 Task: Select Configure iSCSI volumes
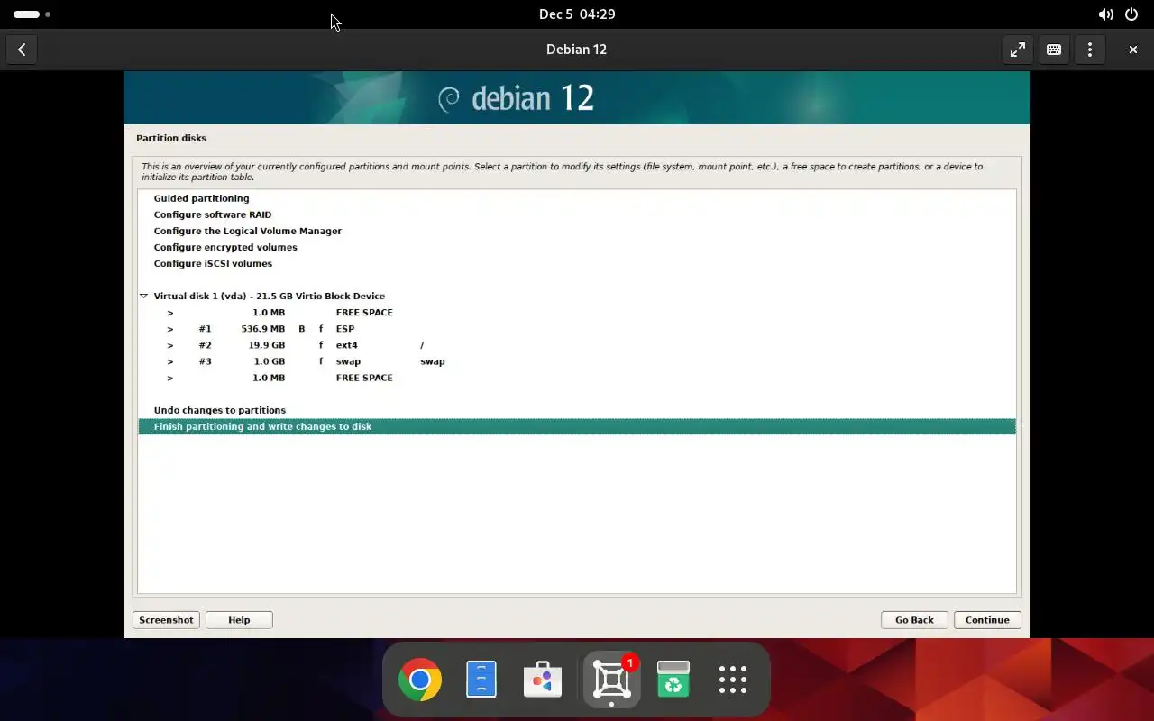click(x=577, y=263)
